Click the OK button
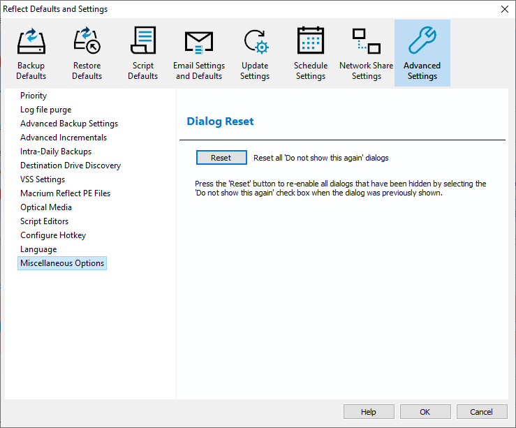 tap(425, 412)
